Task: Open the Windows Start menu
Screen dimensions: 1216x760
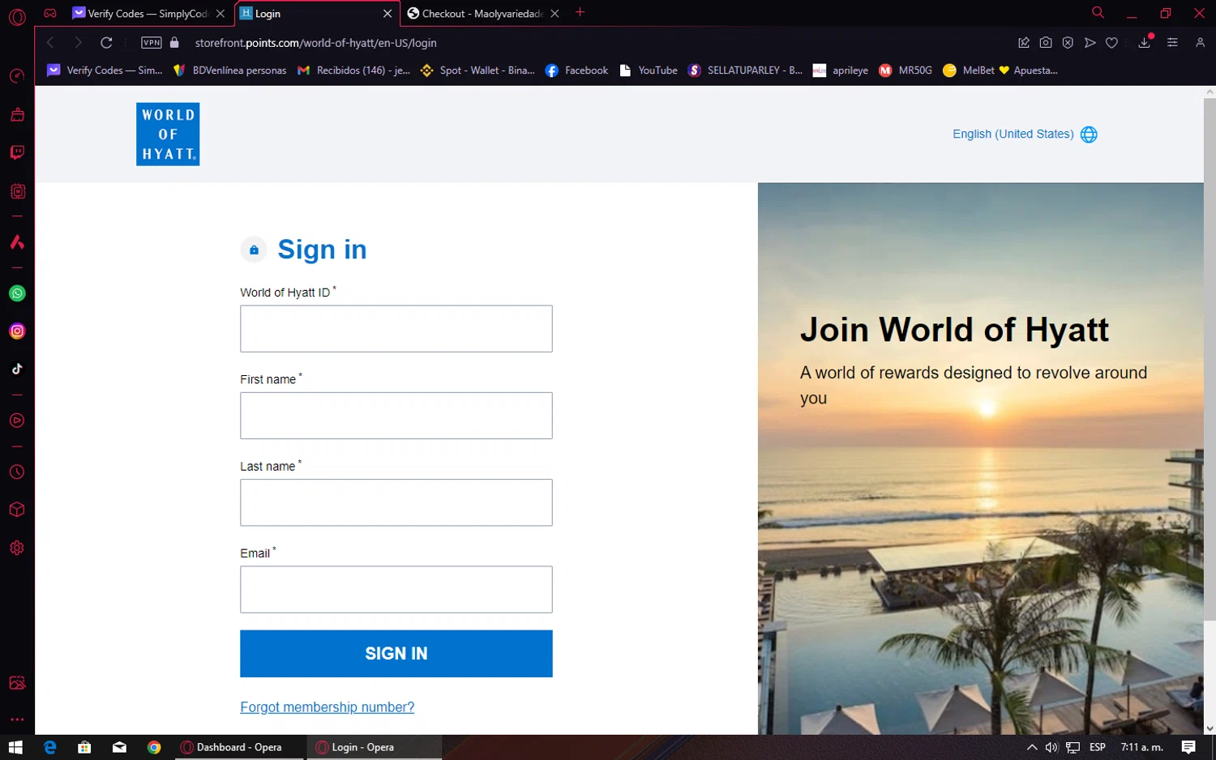Action: pyautogui.click(x=15, y=747)
